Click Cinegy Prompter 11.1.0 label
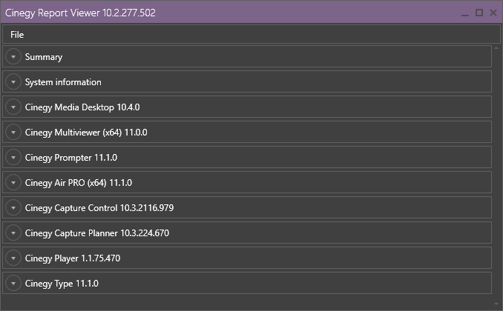This screenshot has height=311, width=503. coord(71,158)
